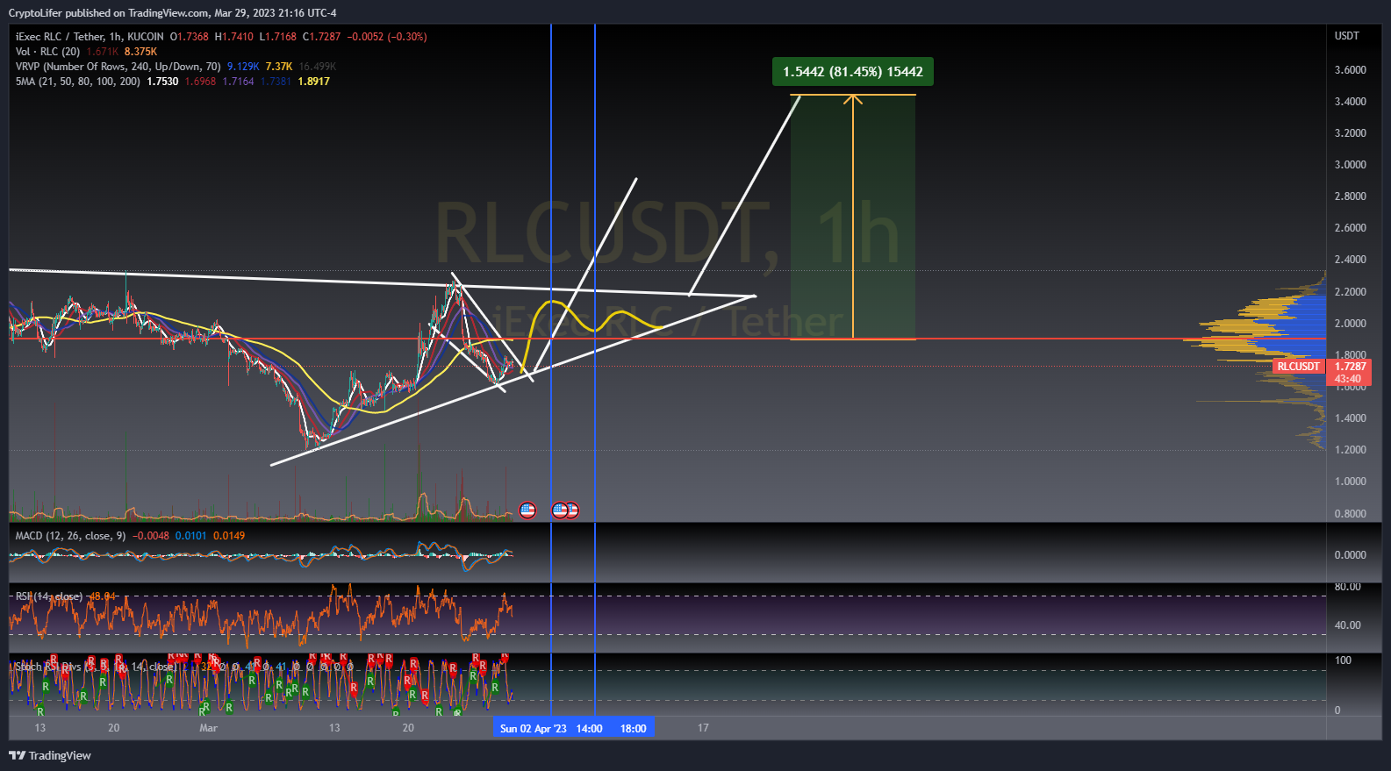Click the 43:40 candle countdown timer
The height and width of the screenshot is (771, 1391).
coord(1349,380)
